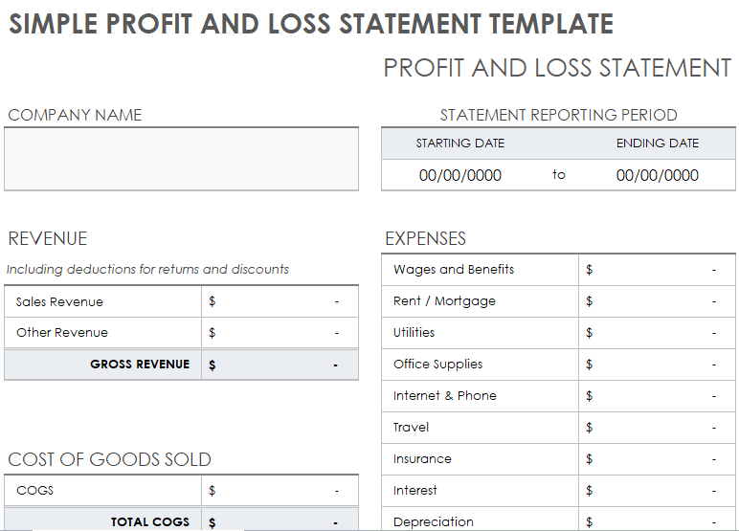Click the Wages and Benefits amount cell
Screen dimensions: 739x531
(x=657, y=270)
